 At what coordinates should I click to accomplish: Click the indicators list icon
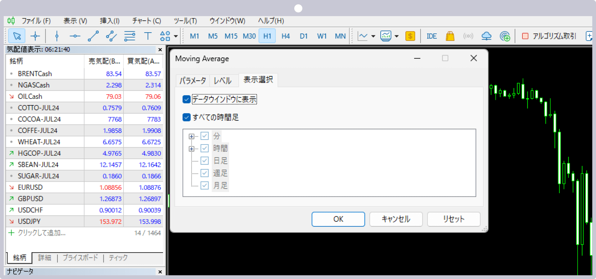coord(386,36)
